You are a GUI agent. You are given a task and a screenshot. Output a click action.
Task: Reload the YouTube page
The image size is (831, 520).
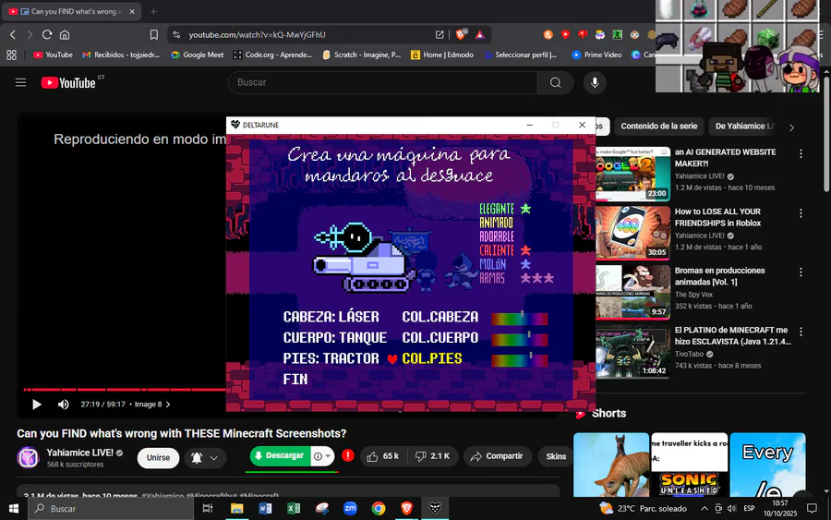pos(47,34)
